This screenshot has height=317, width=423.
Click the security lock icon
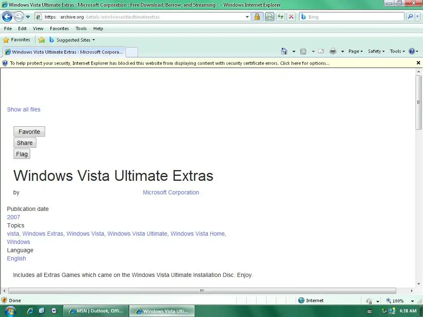click(x=257, y=17)
